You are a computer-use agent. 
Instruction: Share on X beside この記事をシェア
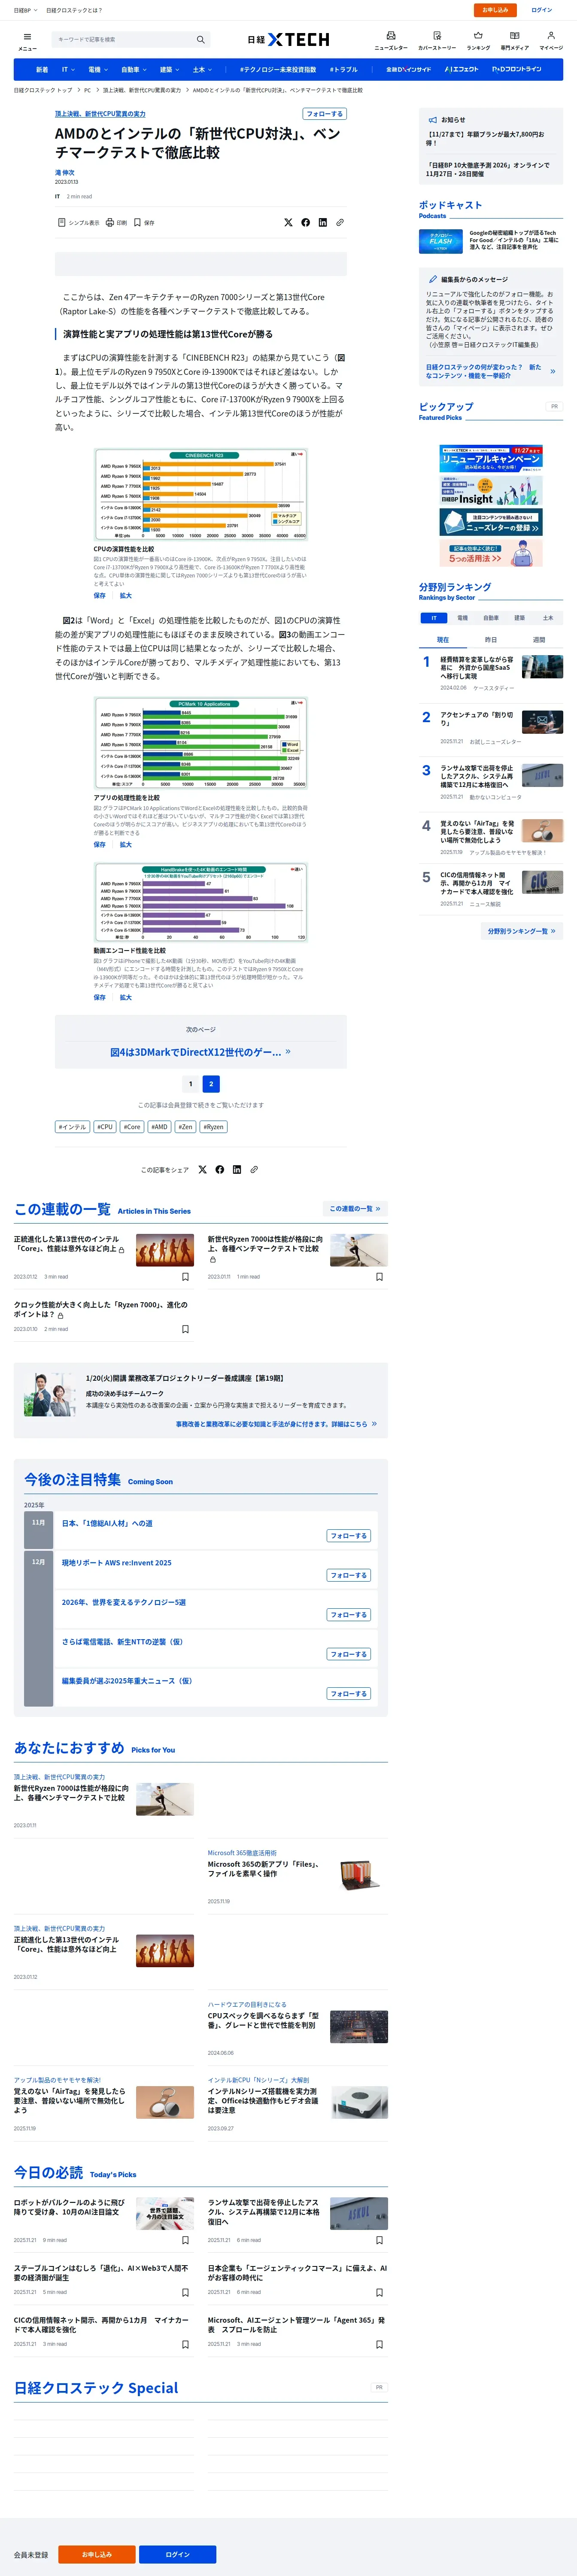point(203,1169)
